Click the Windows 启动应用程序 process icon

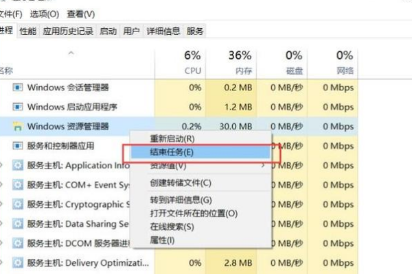point(19,107)
